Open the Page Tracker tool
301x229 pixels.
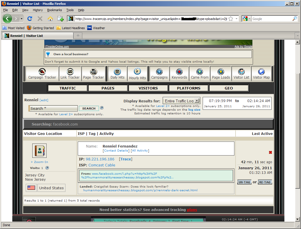(93, 74)
